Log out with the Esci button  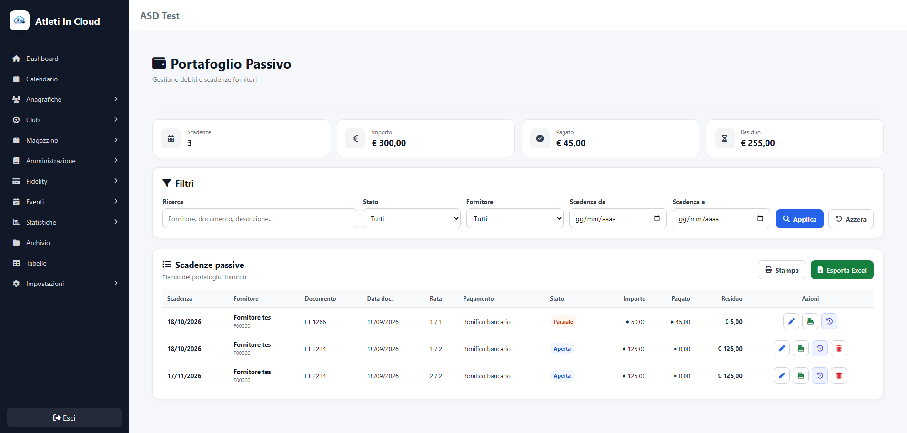point(64,418)
